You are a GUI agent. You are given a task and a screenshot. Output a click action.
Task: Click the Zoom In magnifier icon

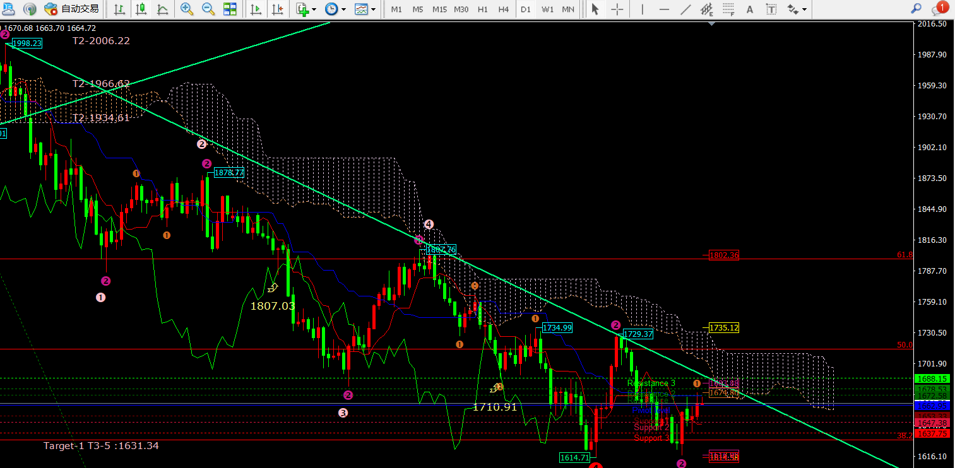(186, 9)
